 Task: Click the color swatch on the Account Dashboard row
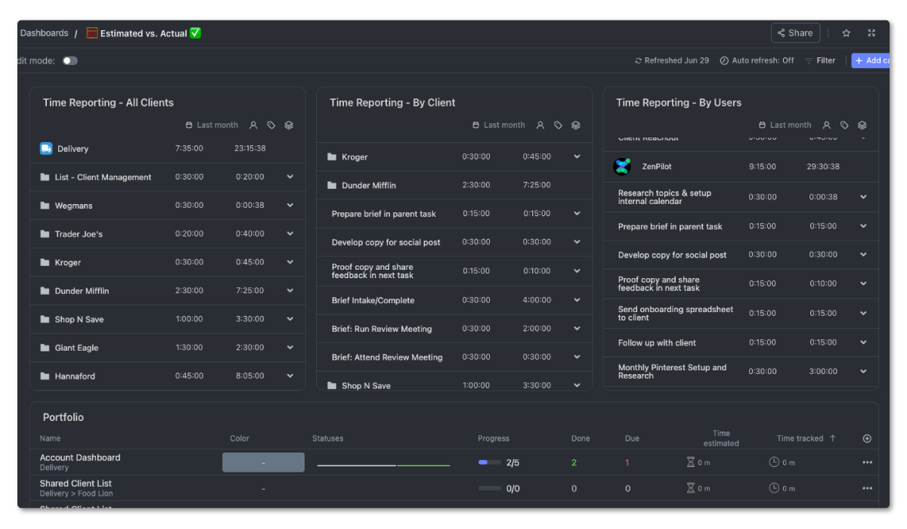pyautogui.click(x=263, y=462)
